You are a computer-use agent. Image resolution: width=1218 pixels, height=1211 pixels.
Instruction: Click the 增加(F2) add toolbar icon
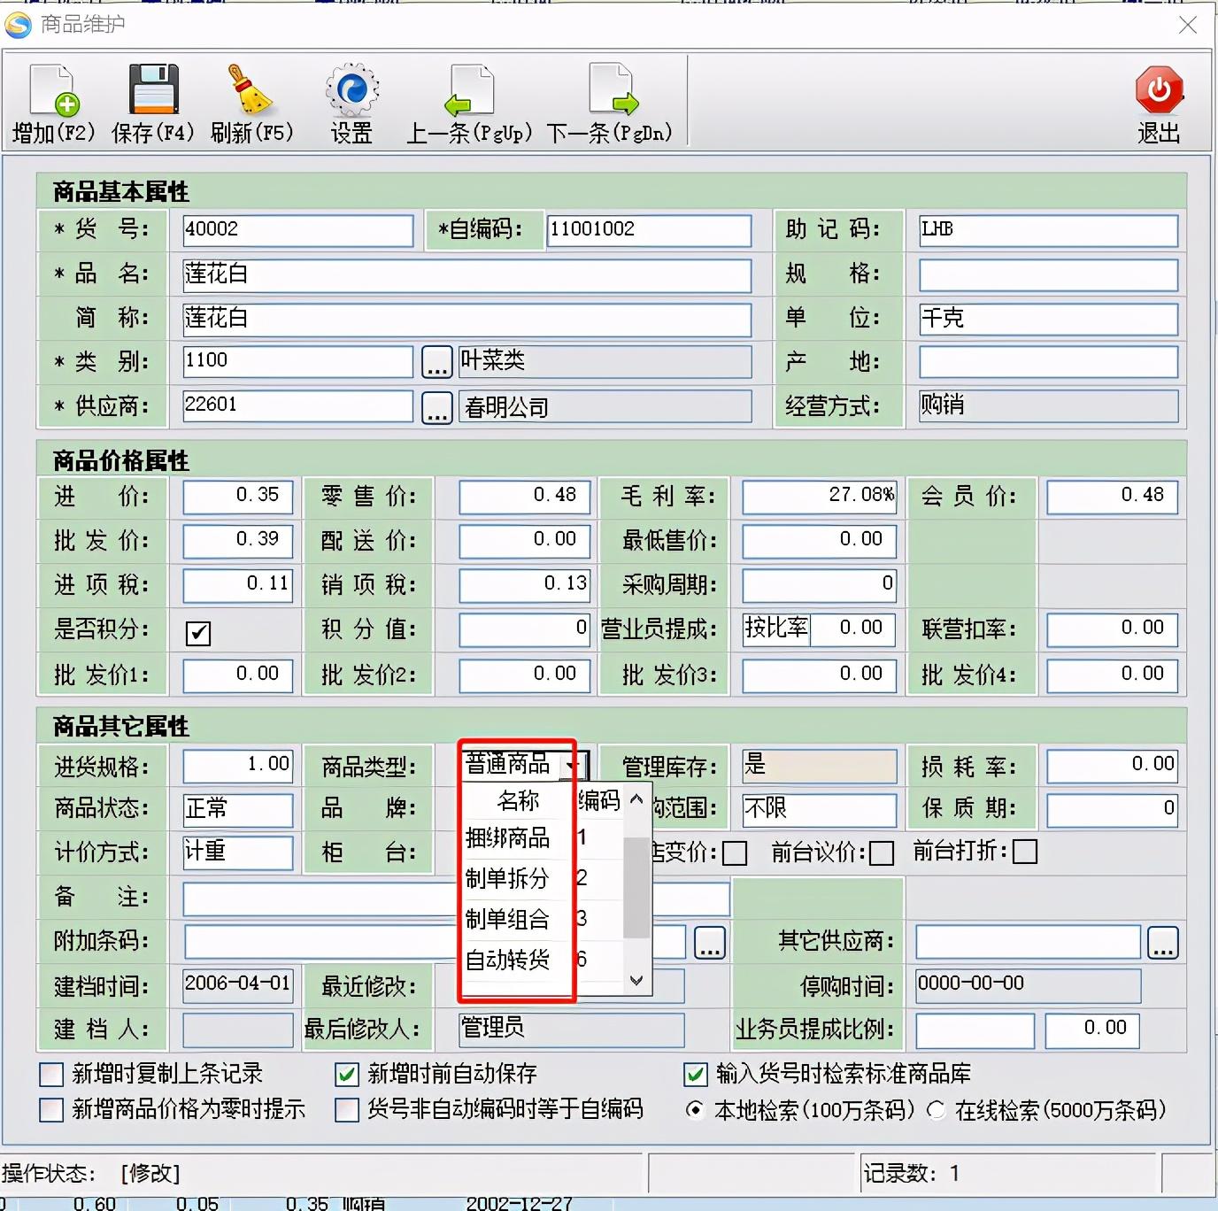click(54, 90)
